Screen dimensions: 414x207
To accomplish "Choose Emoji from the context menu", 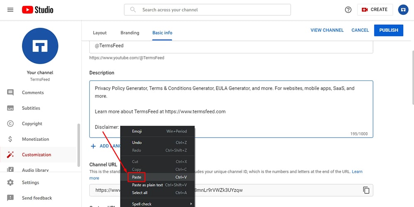I will coord(157,131).
